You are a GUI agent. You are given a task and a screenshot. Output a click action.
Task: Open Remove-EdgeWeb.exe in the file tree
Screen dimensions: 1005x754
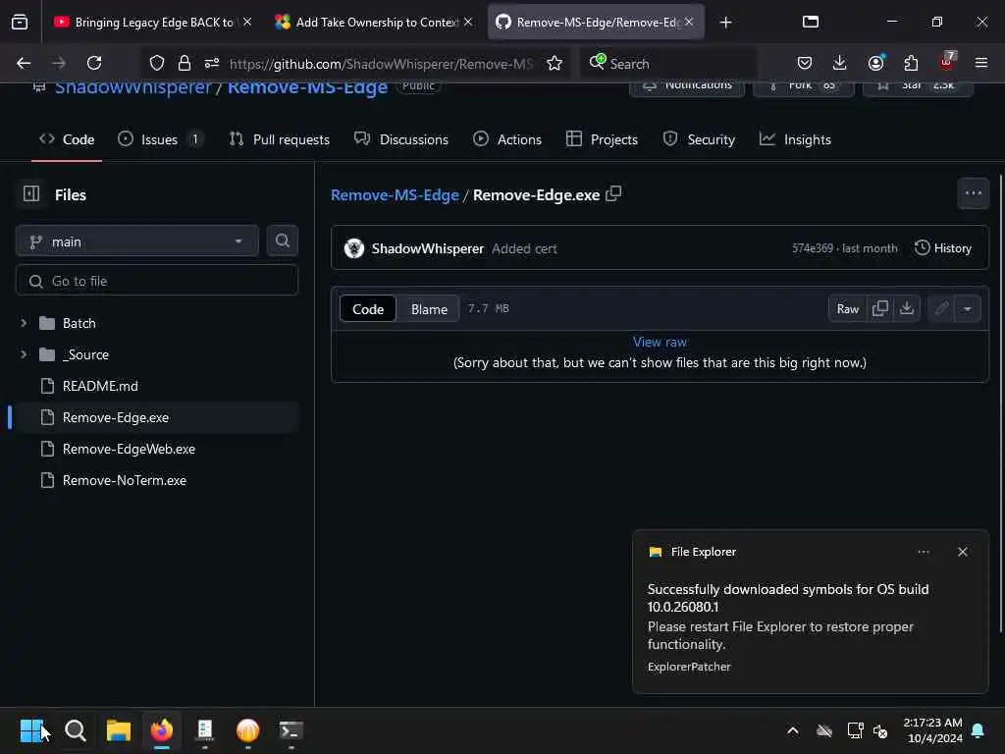[129, 448]
